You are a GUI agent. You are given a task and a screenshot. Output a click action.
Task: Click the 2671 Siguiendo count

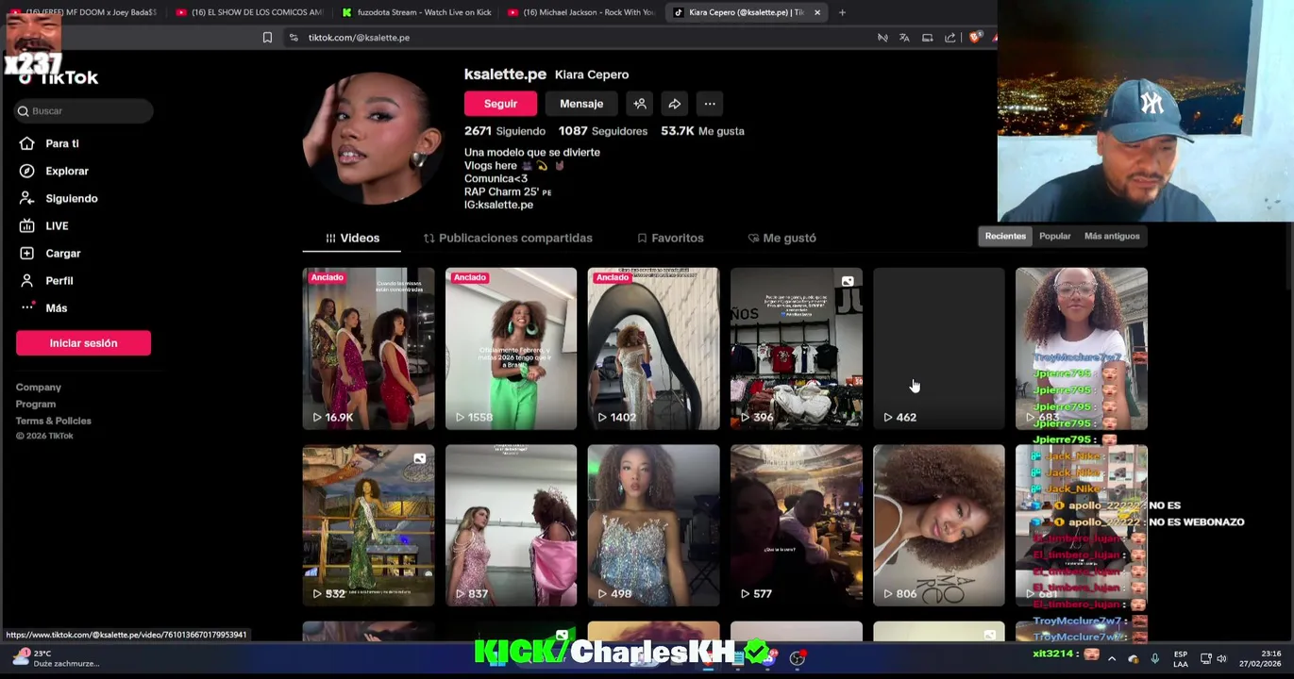(505, 131)
